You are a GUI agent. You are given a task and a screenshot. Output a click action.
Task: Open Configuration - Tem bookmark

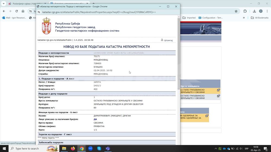(x=211, y=18)
